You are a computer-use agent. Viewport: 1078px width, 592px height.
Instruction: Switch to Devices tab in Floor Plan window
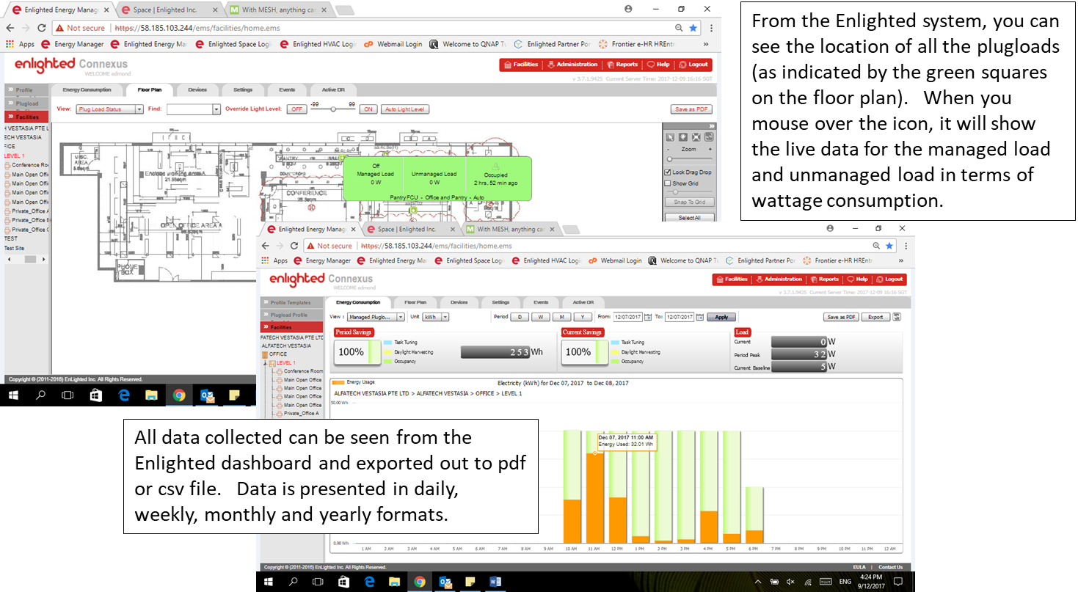(x=197, y=89)
